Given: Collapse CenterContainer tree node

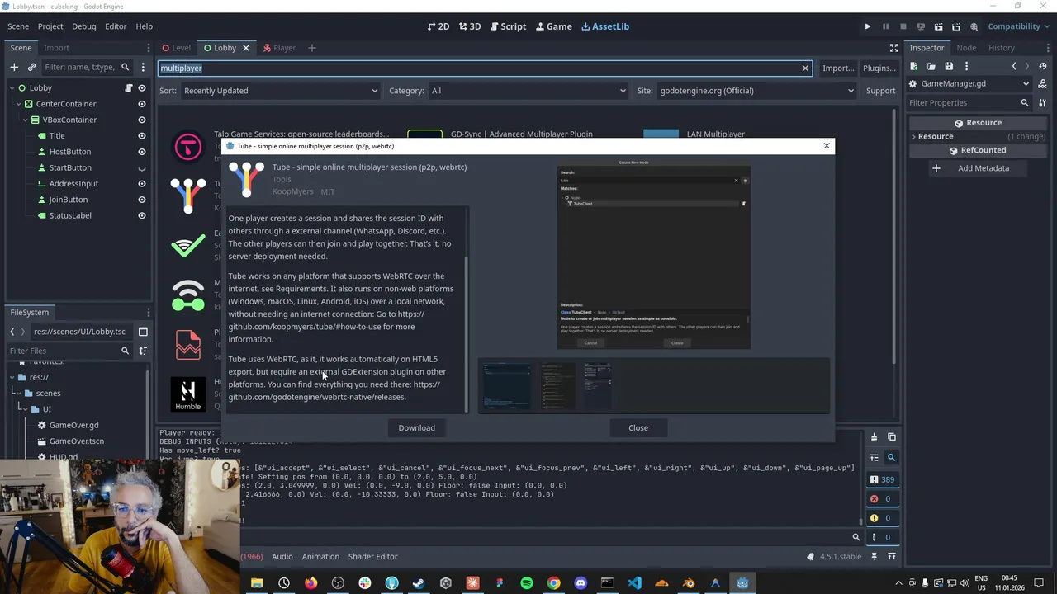Looking at the screenshot, I should [18, 104].
